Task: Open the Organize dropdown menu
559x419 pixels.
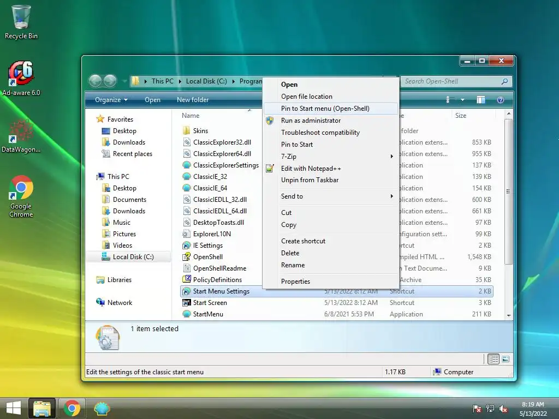Action: click(111, 100)
